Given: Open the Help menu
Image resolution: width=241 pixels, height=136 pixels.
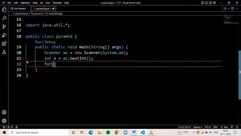Looking at the screenshot, I should pos(66,3).
